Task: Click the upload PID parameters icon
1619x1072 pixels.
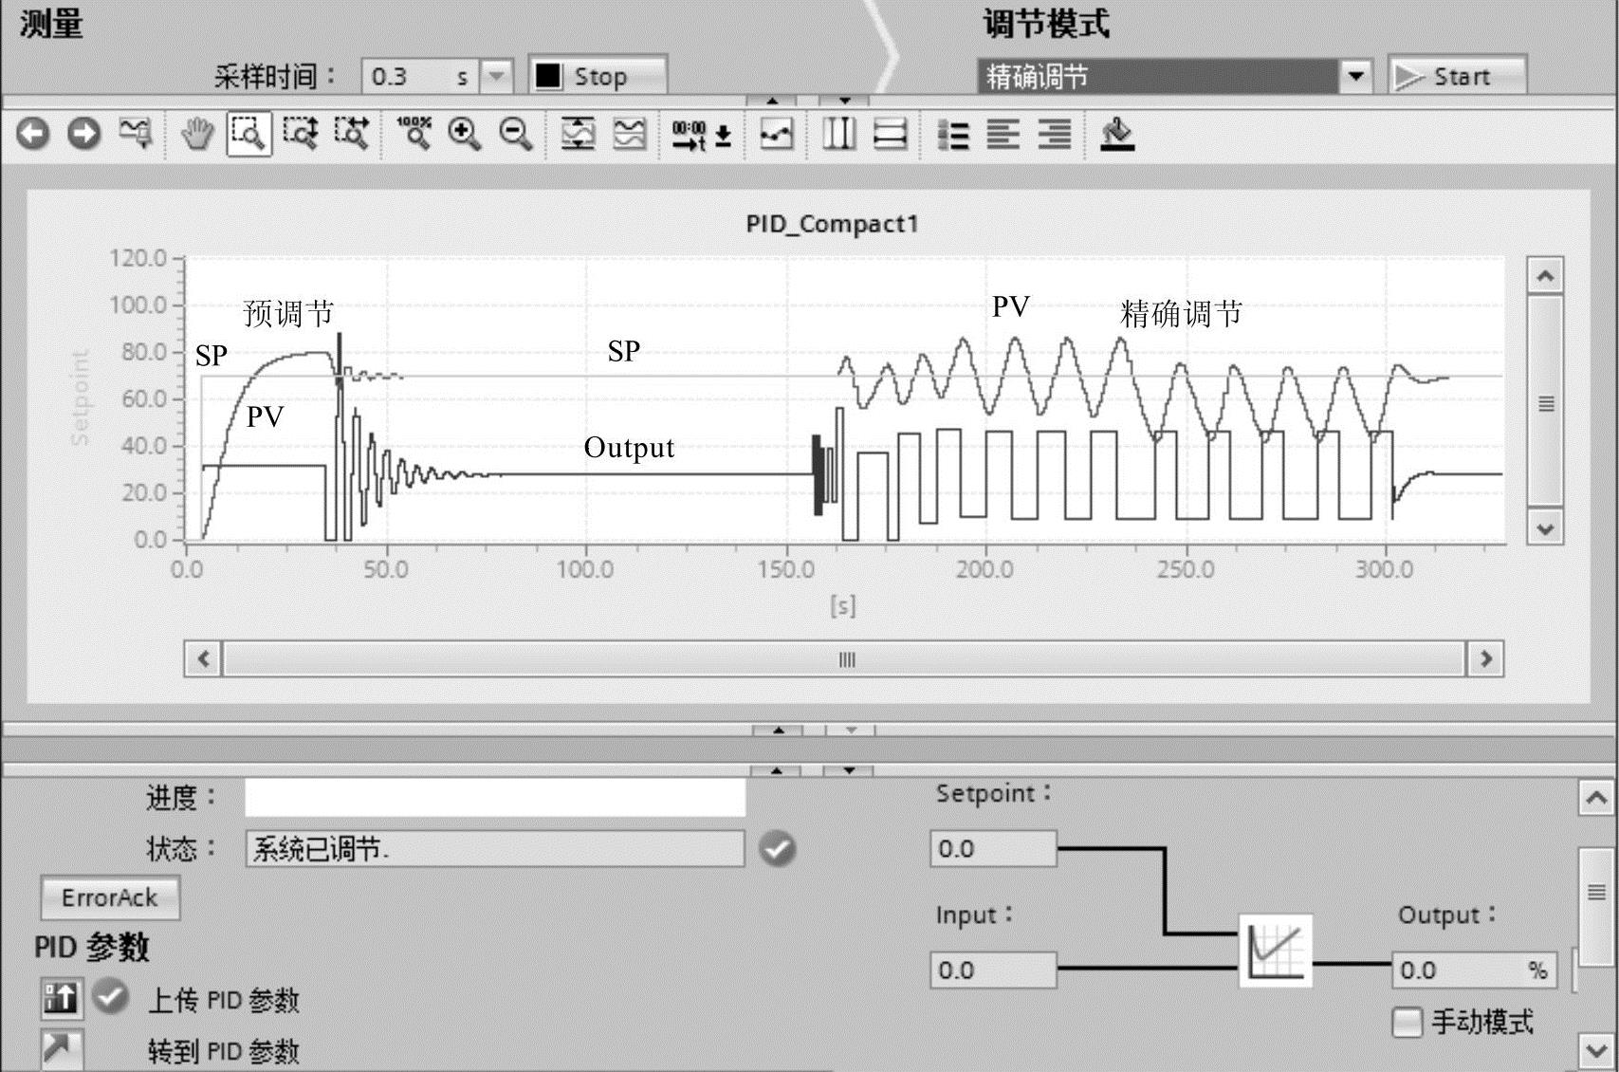Action: click(x=61, y=997)
